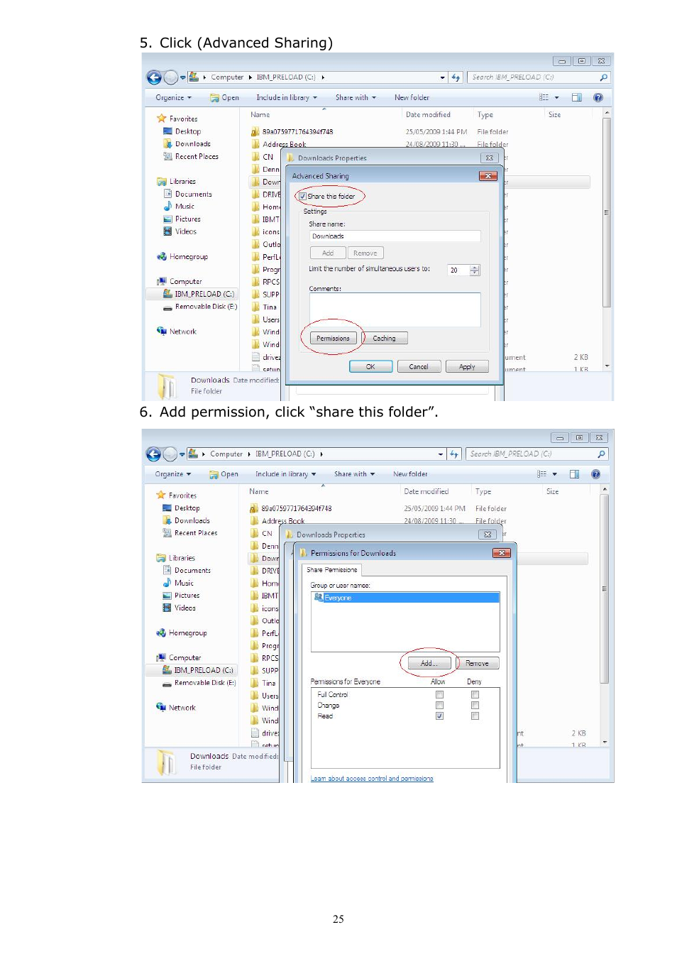Apply settings in Advanced Sharing dialog
The height and width of the screenshot is (959, 677).
pyautogui.click(x=467, y=367)
